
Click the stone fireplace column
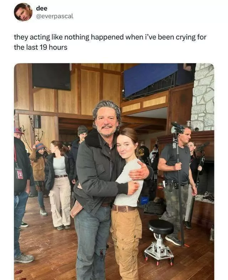tap(202, 96)
